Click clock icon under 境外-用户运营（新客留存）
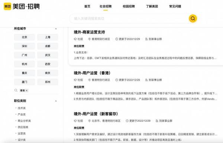Viewport: 223px width, 143px height. [x=127, y=121]
